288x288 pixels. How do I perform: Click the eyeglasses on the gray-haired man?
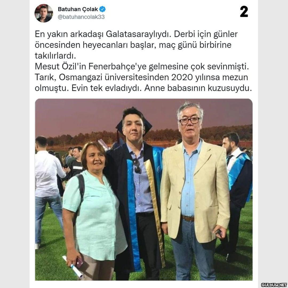click(189, 121)
